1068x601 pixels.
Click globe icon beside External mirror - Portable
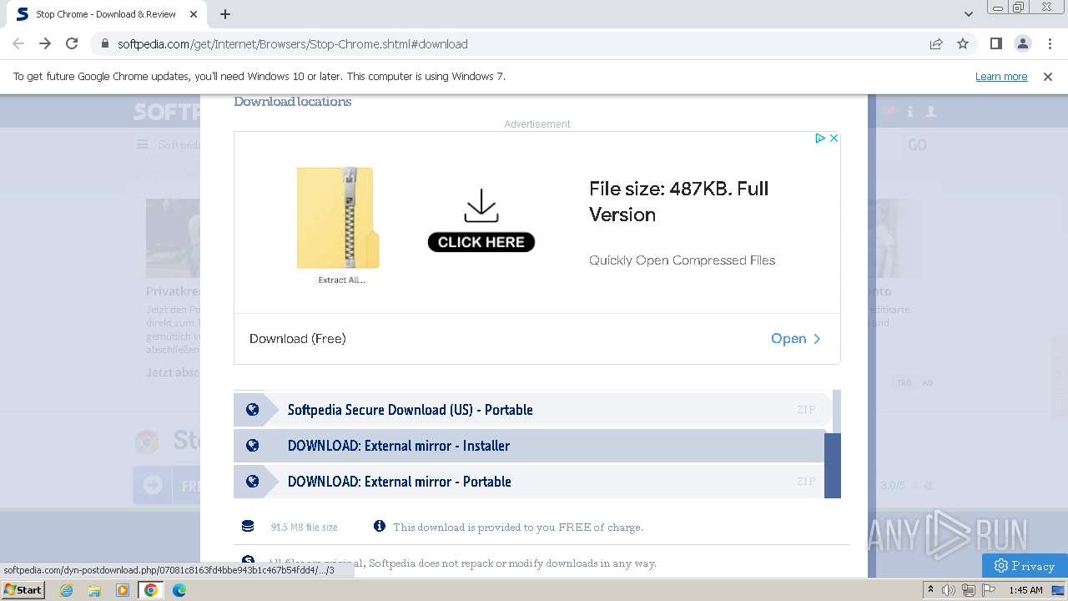[252, 482]
